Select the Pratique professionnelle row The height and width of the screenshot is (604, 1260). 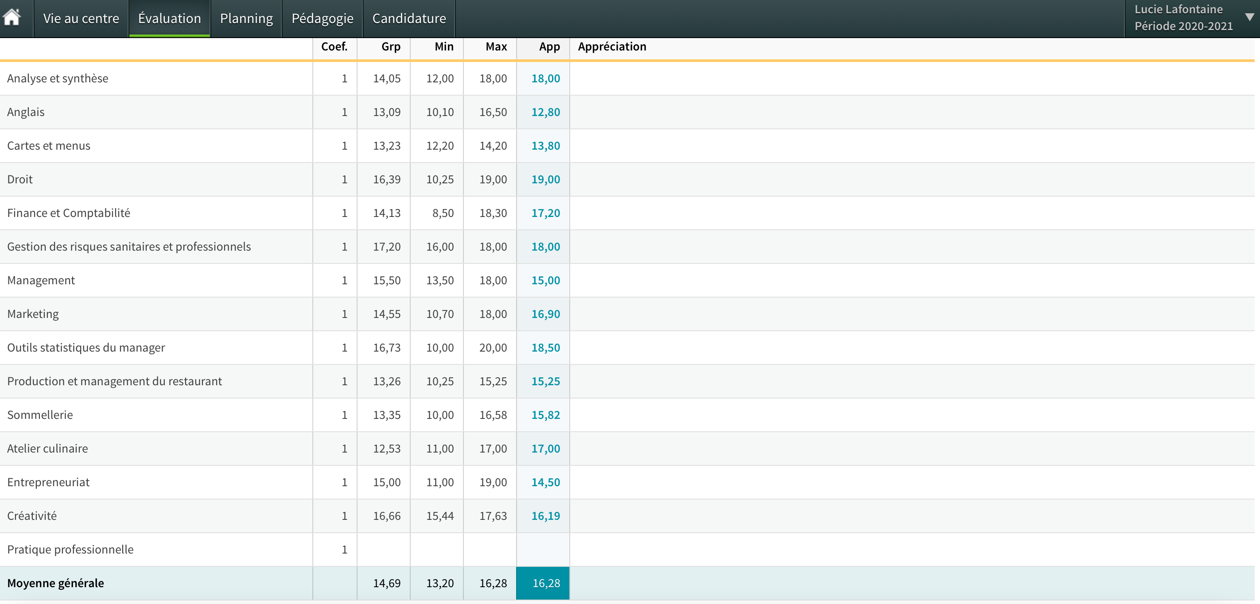70,549
